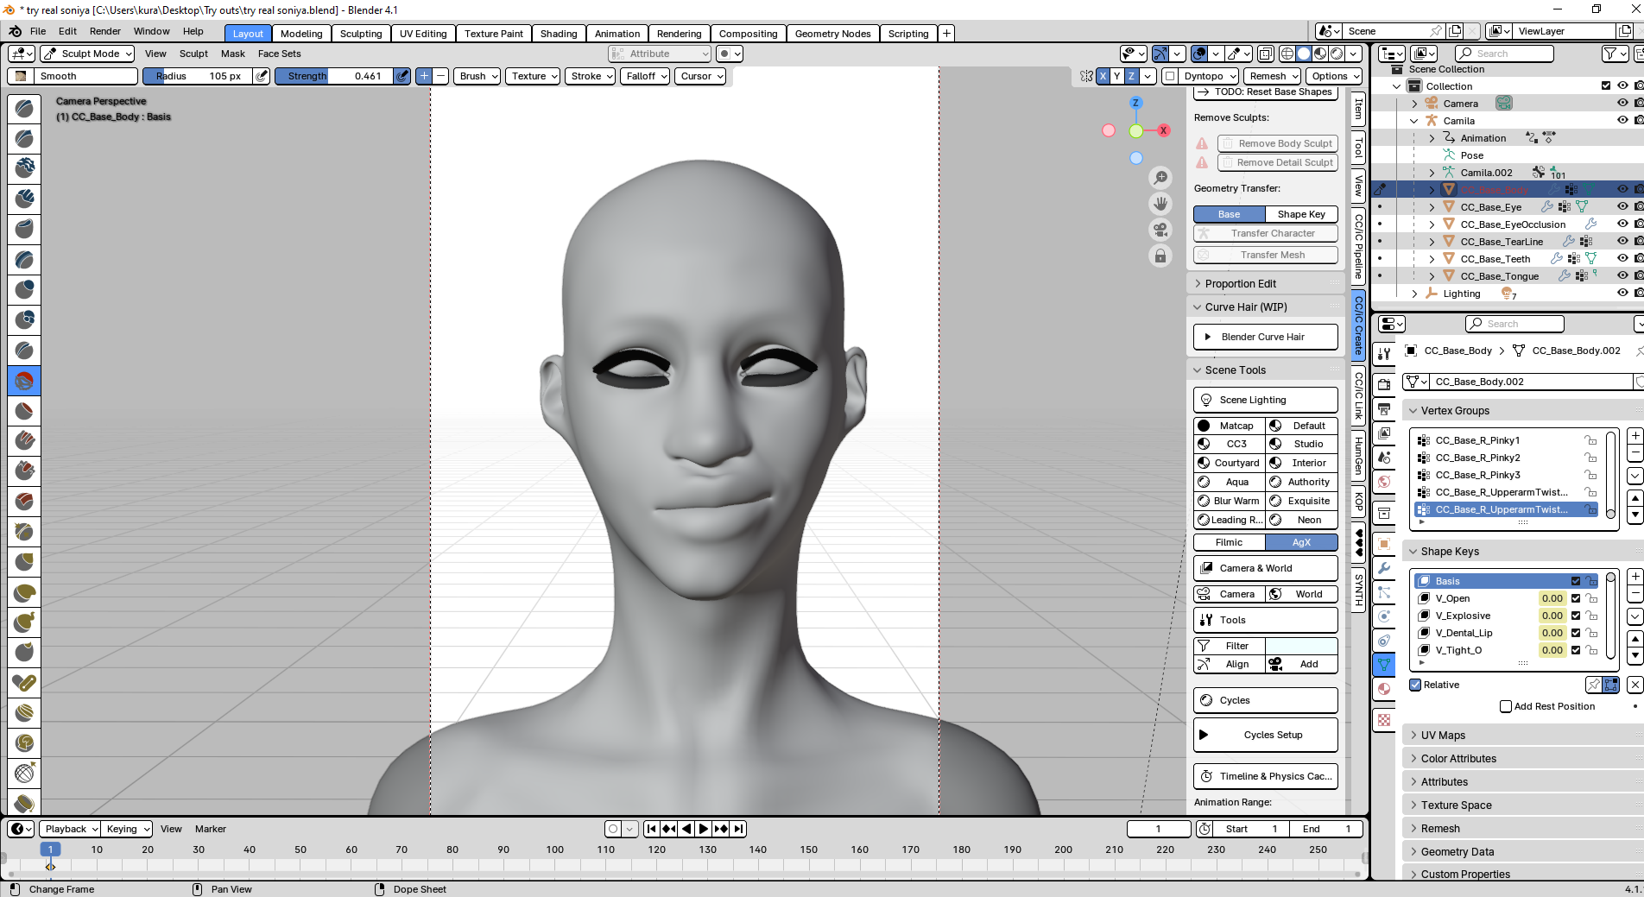Toggle X symmetry button in header
Screen dimensions: 1644x897
click(x=1103, y=76)
